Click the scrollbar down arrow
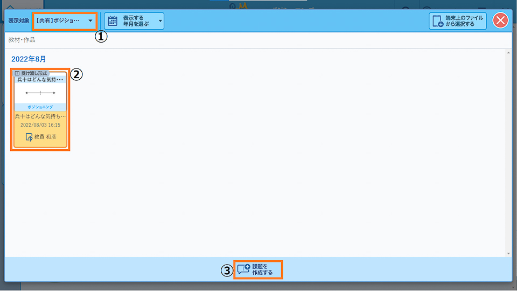517x291 pixels. 508,253
